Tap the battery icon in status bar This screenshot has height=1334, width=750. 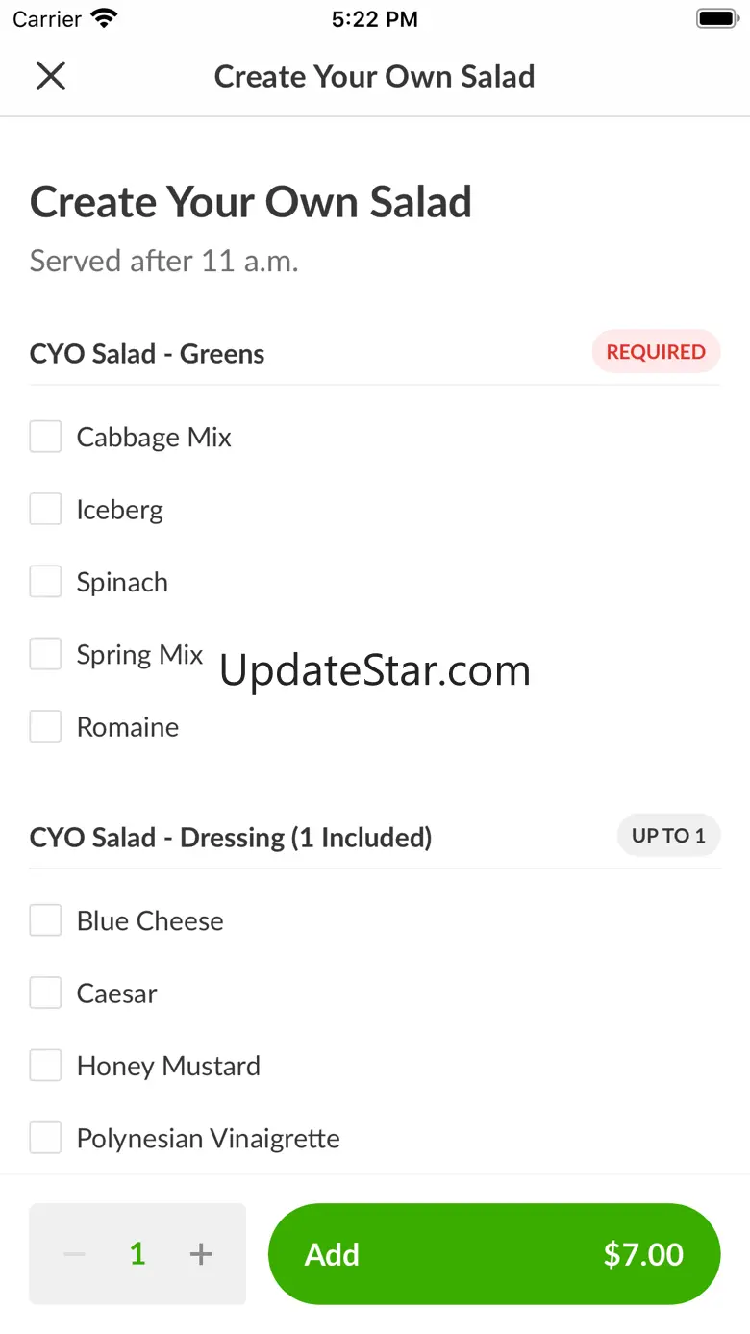click(x=715, y=19)
